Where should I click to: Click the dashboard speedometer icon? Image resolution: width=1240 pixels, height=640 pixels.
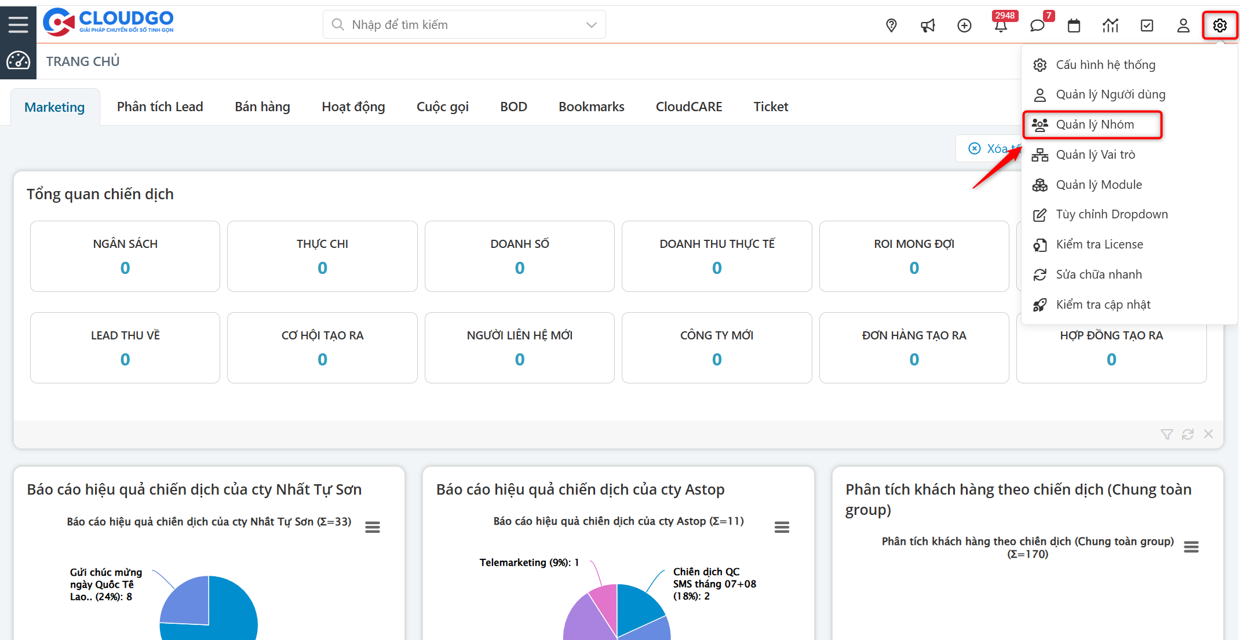pos(18,61)
